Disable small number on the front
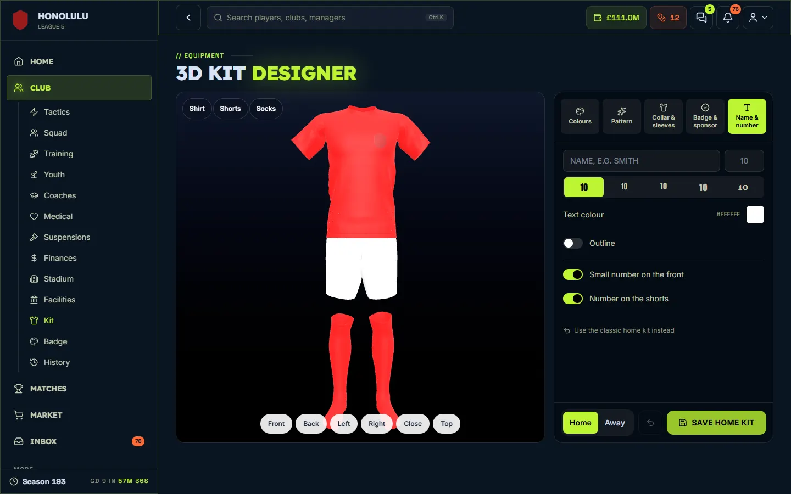The width and height of the screenshot is (791, 494). pos(573,274)
